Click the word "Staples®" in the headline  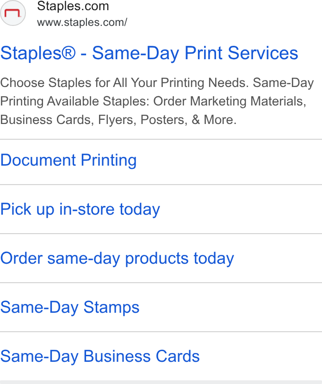(x=38, y=53)
